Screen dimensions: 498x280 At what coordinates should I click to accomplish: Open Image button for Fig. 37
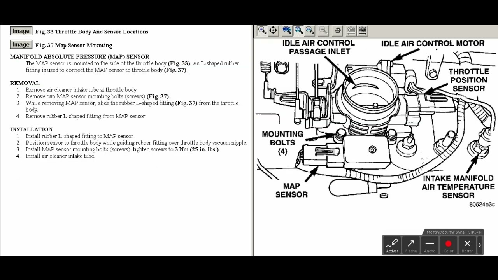21,45
